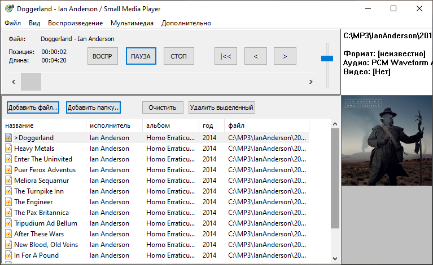Sort playlist by файл column header
The width and height of the screenshot is (433, 265).
click(x=267, y=125)
